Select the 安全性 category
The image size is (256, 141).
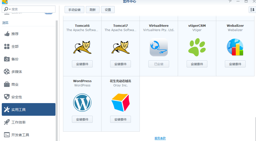29,97
